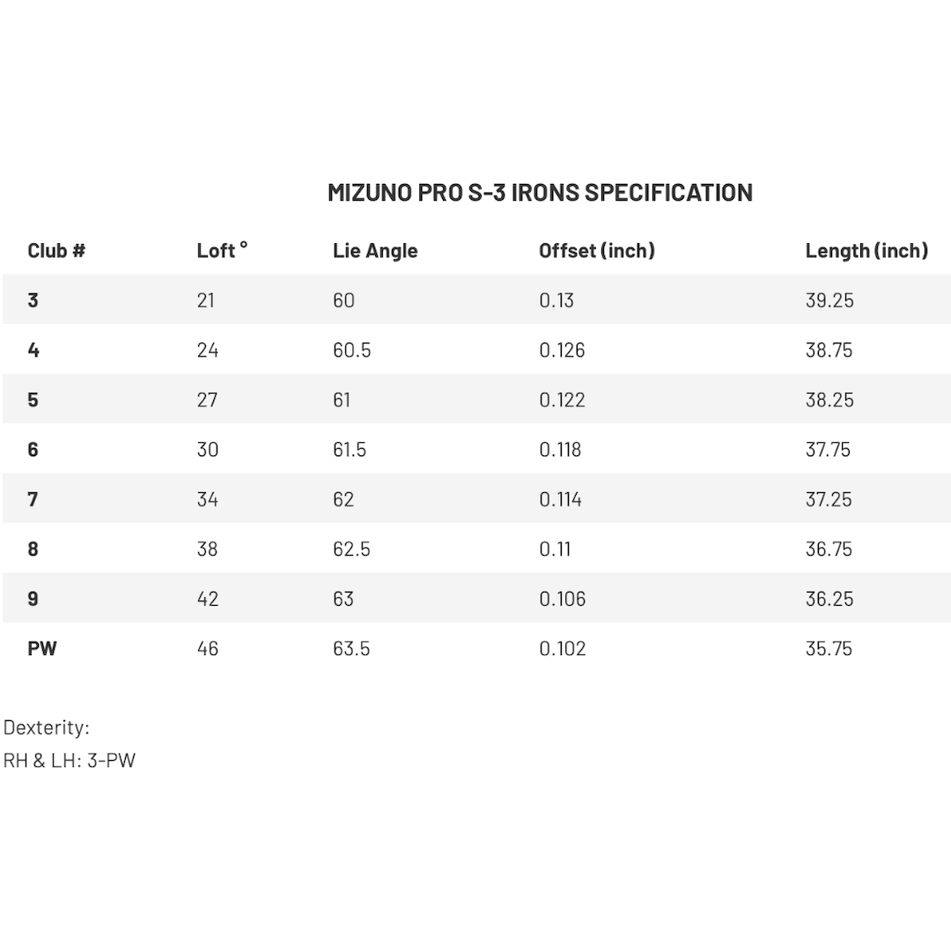Click length value 39.25
This screenshot has width=951, height=951.
click(829, 300)
